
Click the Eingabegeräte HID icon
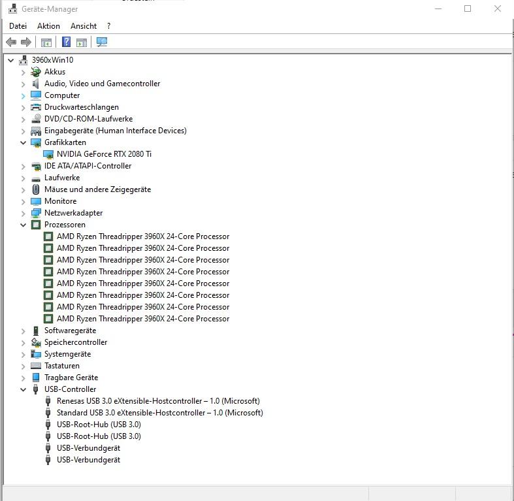pyautogui.click(x=36, y=131)
